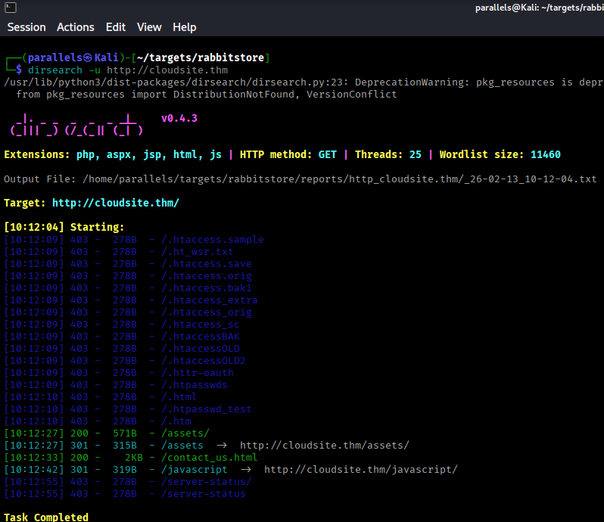Viewport: 604px width, 522px height.
Task: Select the /javascript 301 result path
Action: (194, 470)
